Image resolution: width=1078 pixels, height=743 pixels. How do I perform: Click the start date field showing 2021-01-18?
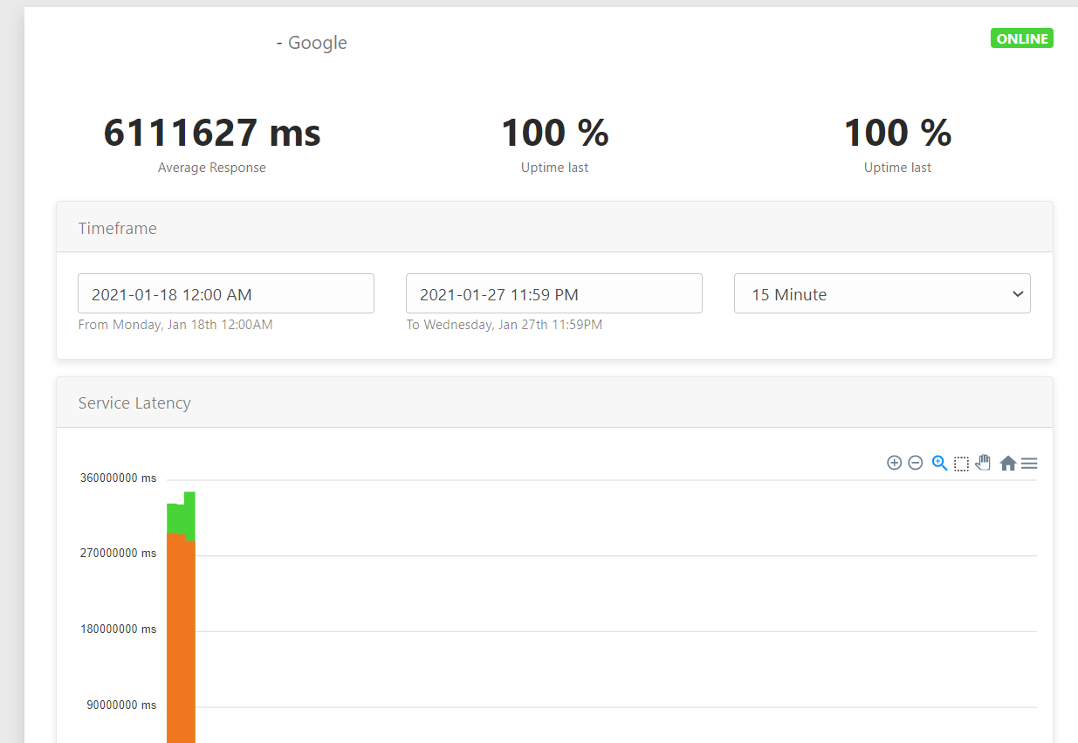(225, 293)
